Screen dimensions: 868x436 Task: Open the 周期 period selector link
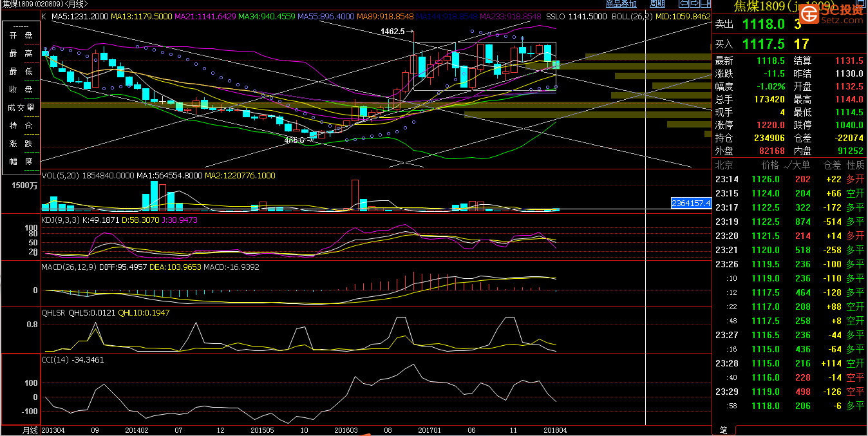click(657, 4)
